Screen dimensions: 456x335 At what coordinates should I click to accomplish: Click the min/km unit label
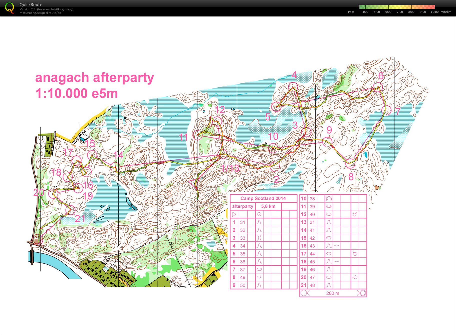point(446,12)
